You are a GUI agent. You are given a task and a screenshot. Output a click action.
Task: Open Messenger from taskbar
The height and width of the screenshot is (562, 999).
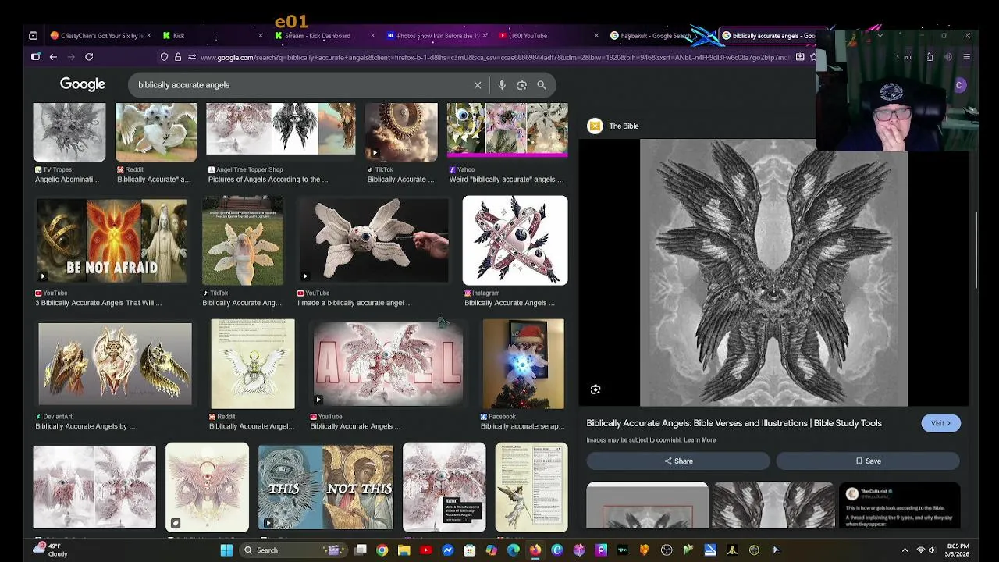(x=447, y=550)
